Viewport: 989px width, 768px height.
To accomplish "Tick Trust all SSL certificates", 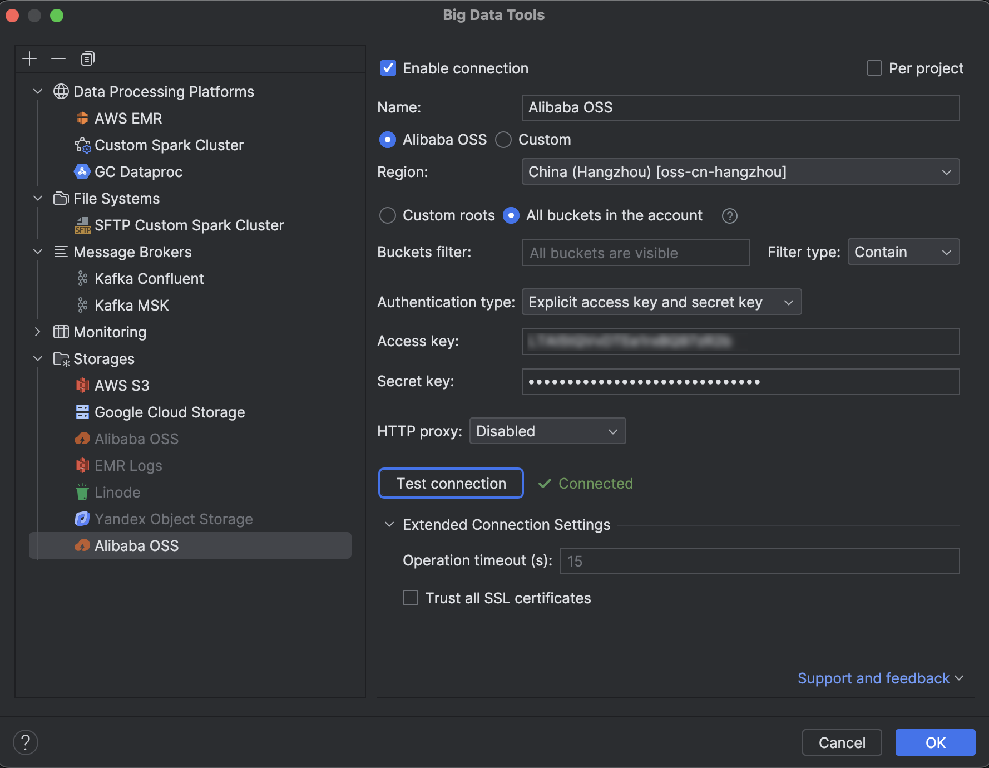I will (411, 598).
